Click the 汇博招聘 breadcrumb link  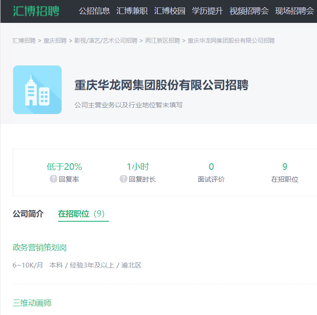point(24,40)
